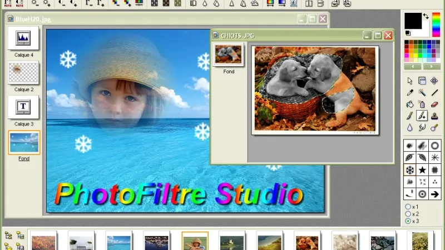Select the x 1 size radio button

click(x=408, y=207)
